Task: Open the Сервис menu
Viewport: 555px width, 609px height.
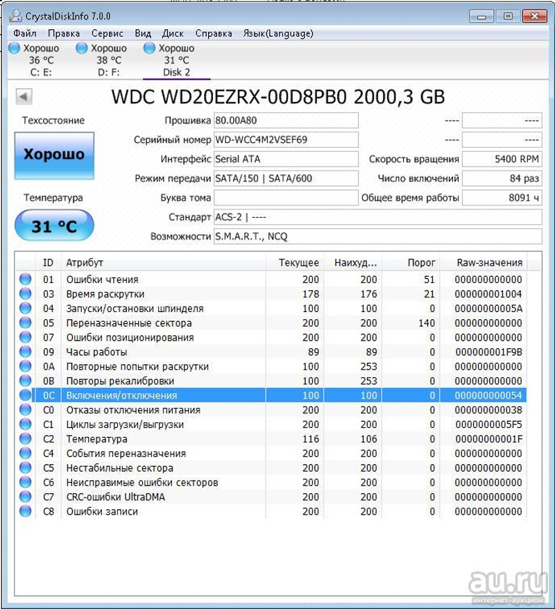Action: pyautogui.click(x=108, y=33)
